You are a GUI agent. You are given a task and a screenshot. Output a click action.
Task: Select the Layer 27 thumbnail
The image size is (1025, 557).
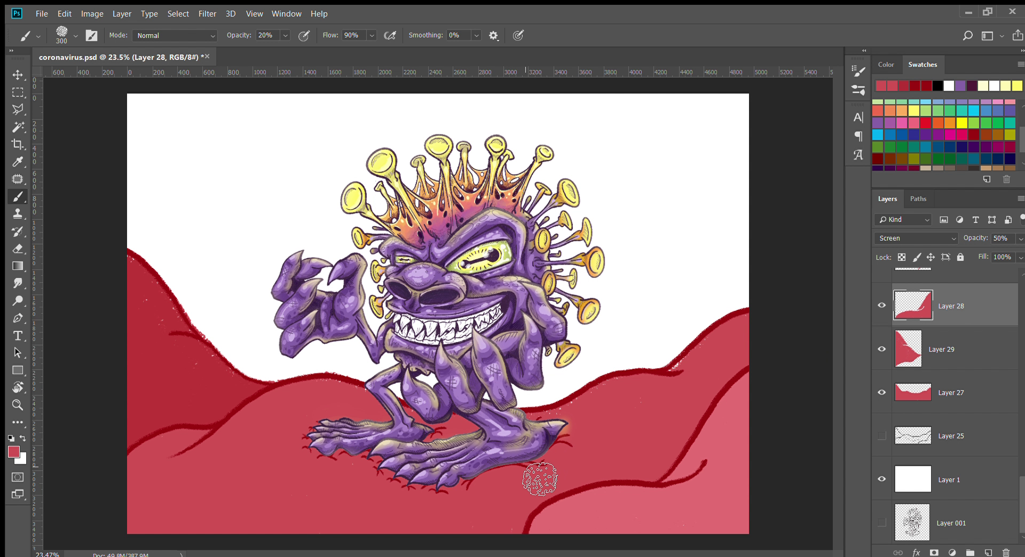(912, 392)
